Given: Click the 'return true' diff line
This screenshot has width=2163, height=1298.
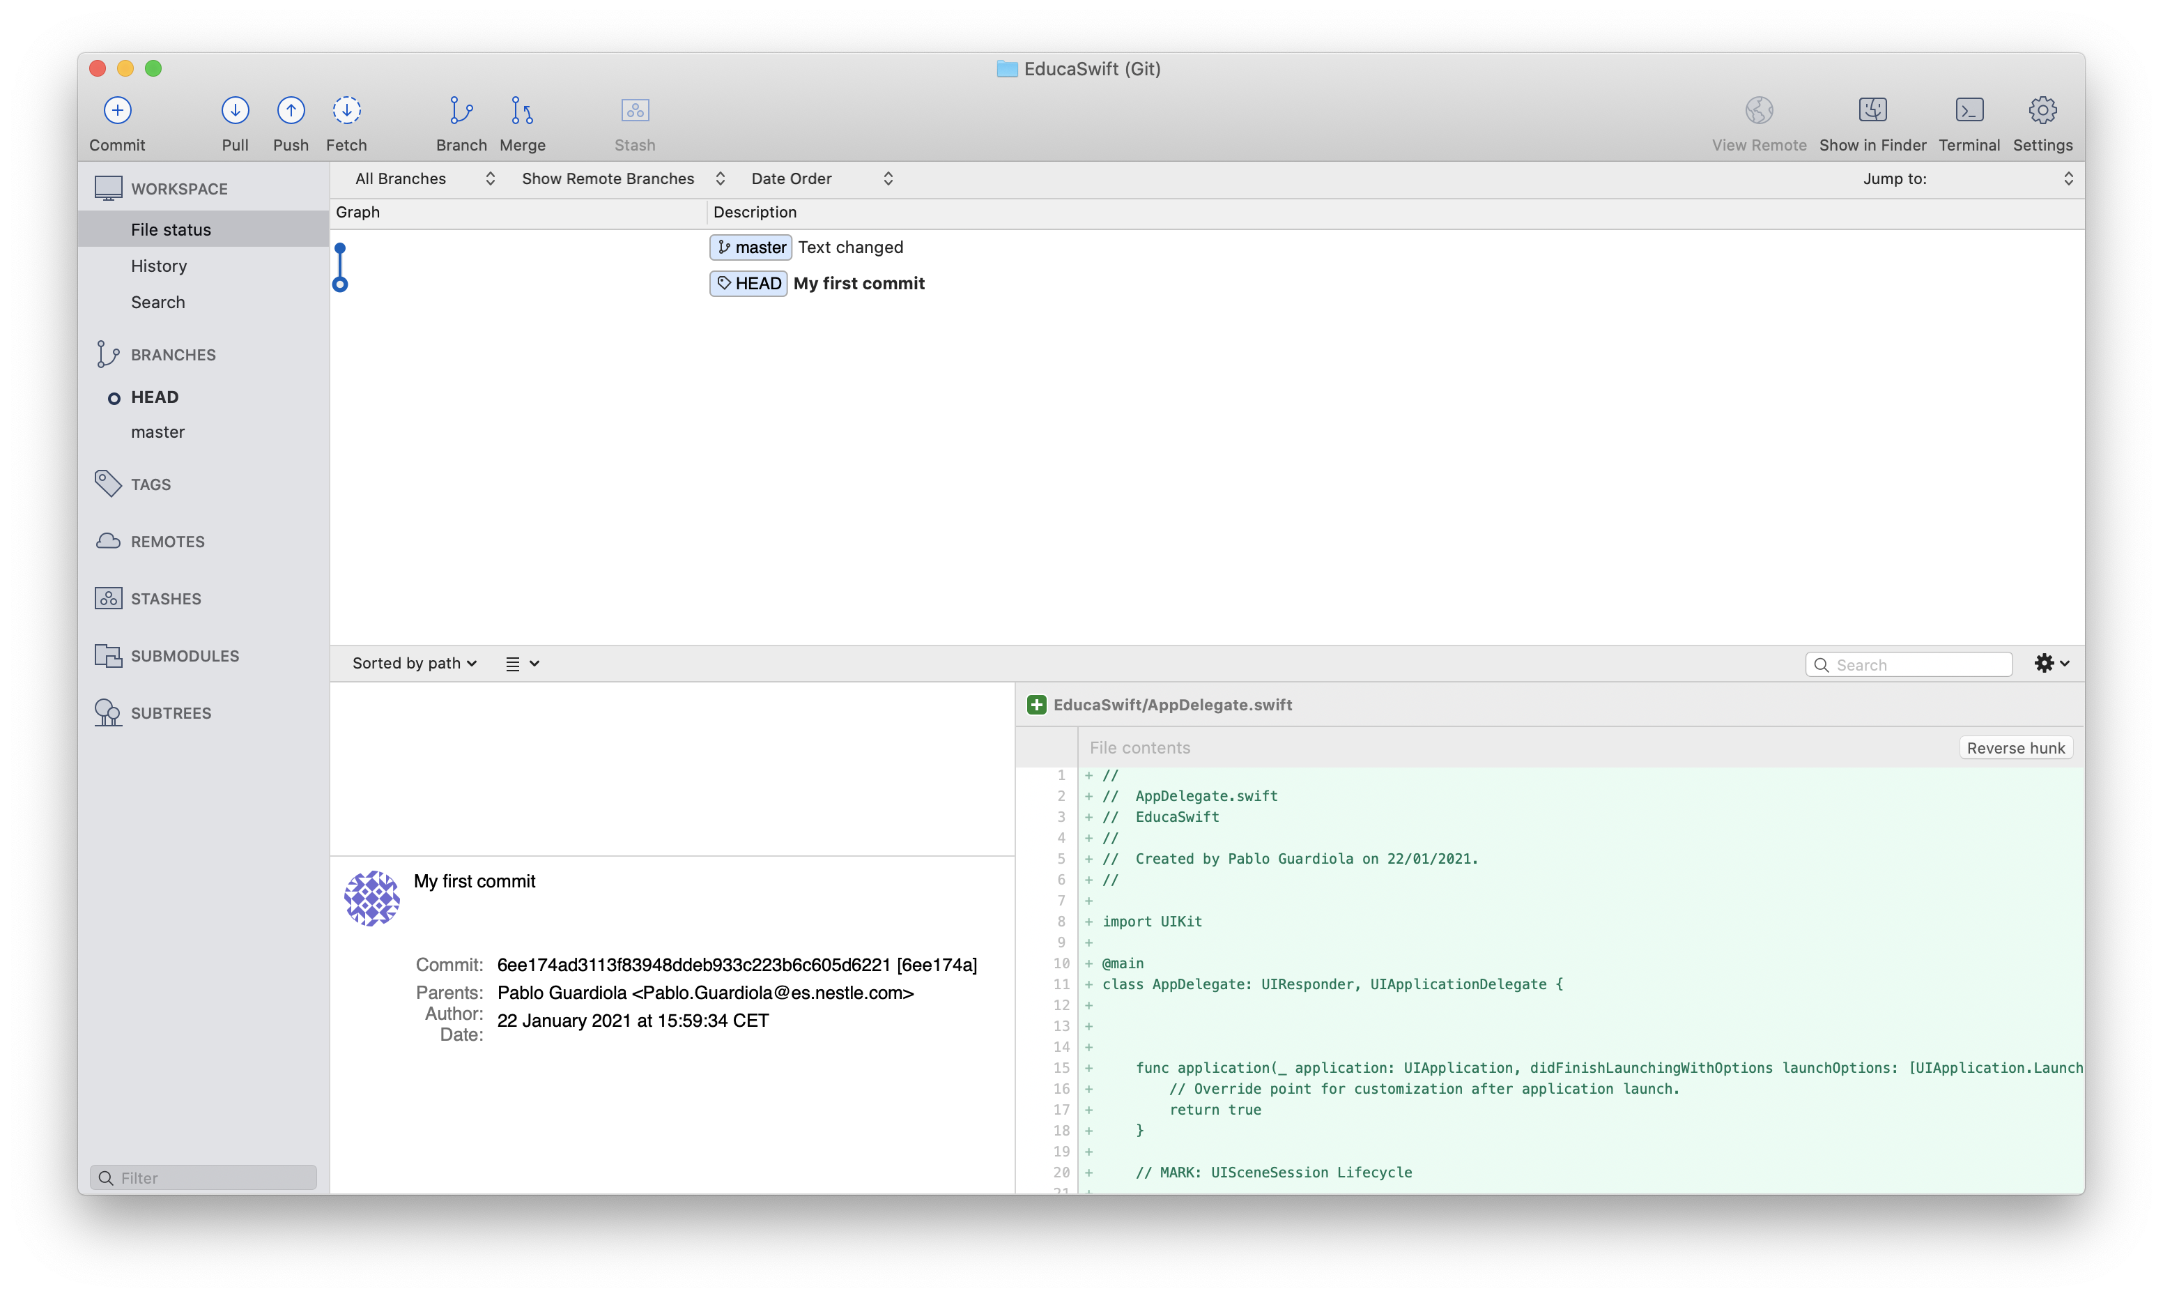Looking at the screenshot, I should [x=1215, y=1110].
